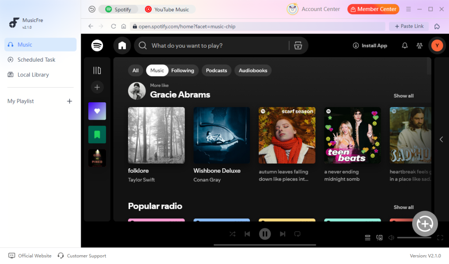Select the Audiobooks filter chip
The width and height of the screenshot is (449, 264).
(x=253, y=70)
